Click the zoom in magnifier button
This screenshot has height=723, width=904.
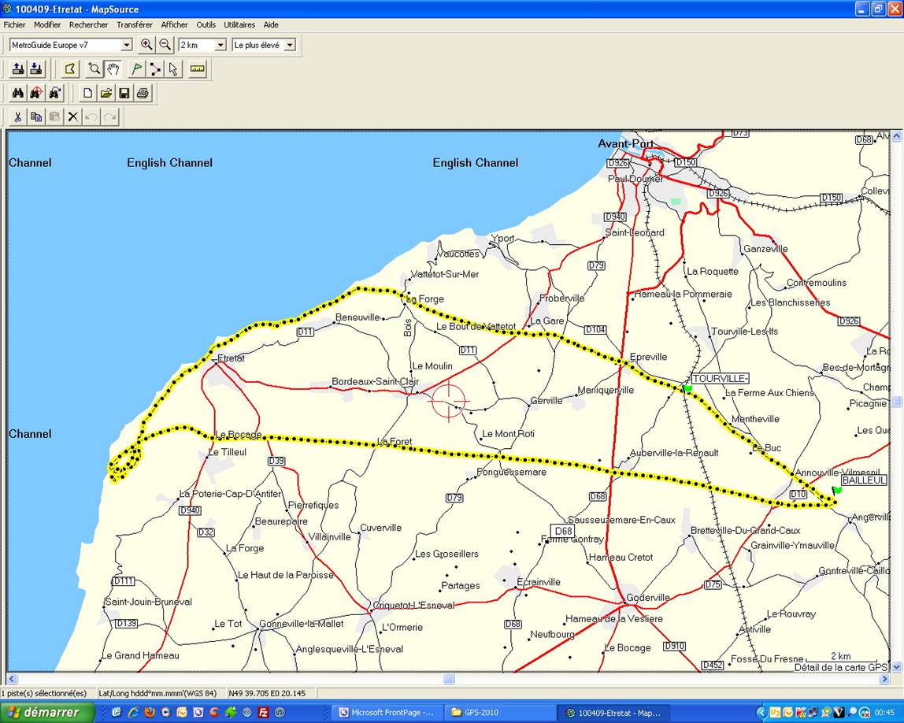point(146,45)
